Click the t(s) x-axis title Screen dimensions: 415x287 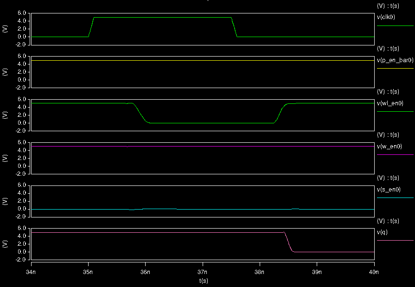[x=203, y=281]
